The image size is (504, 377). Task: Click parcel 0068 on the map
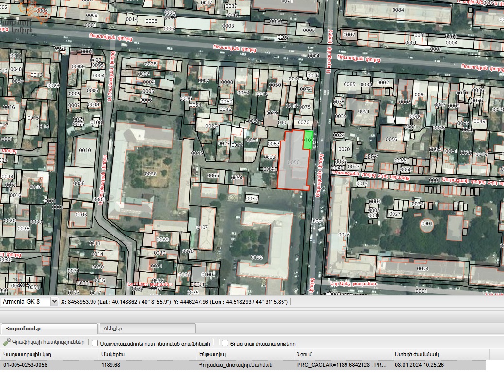tap(79, 183)
